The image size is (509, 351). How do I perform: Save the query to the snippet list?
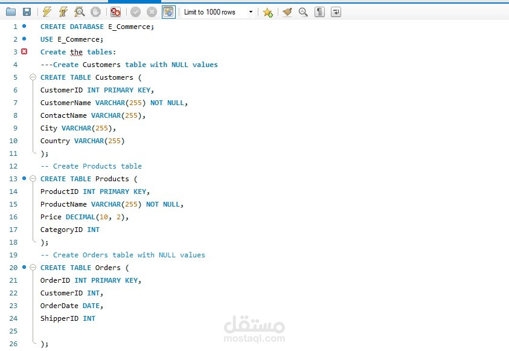pos(267,11)
